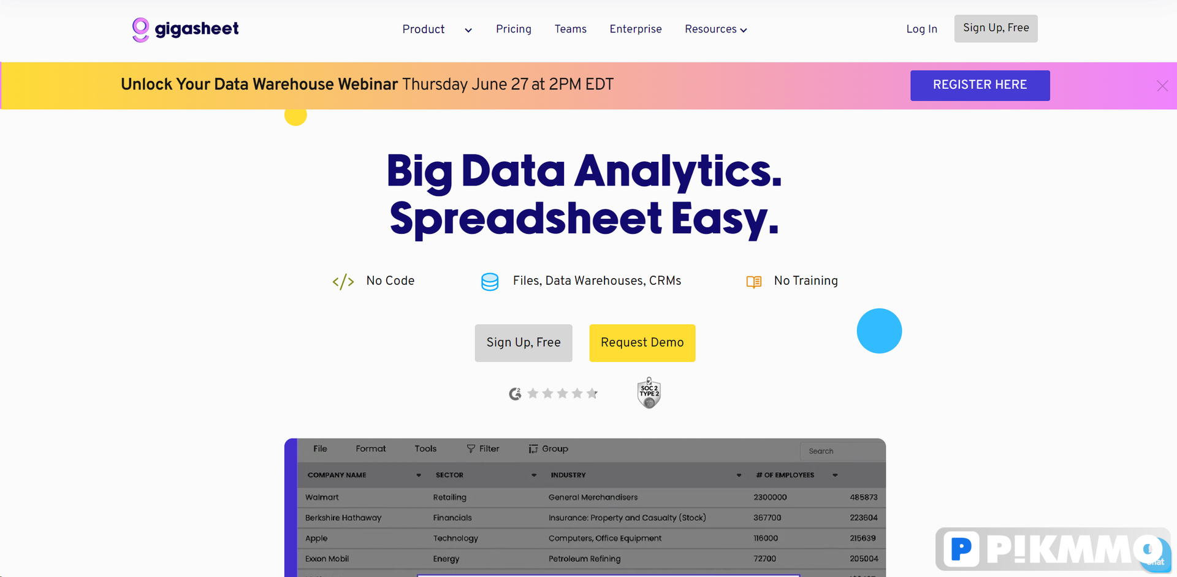Open the Enterprise page
The height and width of the screenshot is (577, 1177).
coord(636,29)
